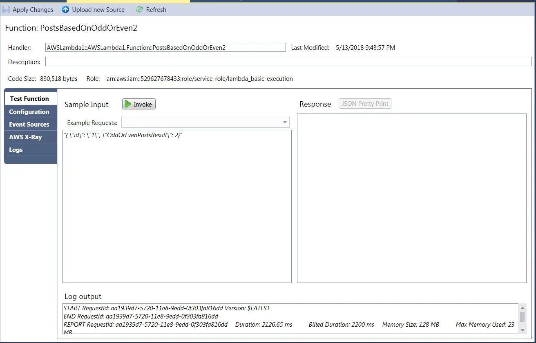Click the Duration: 2126.65 ms text
Image resolution: width=536 pixels, height=343 pixels.
pos(264,325)
